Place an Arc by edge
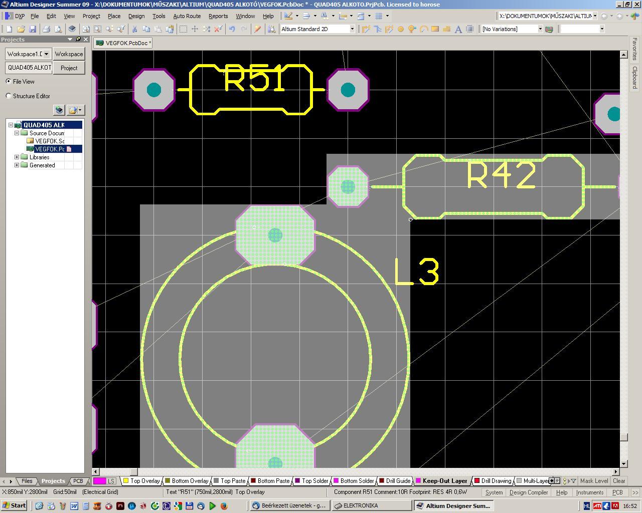The image size is (642, 513). click(x=424, y=29)
